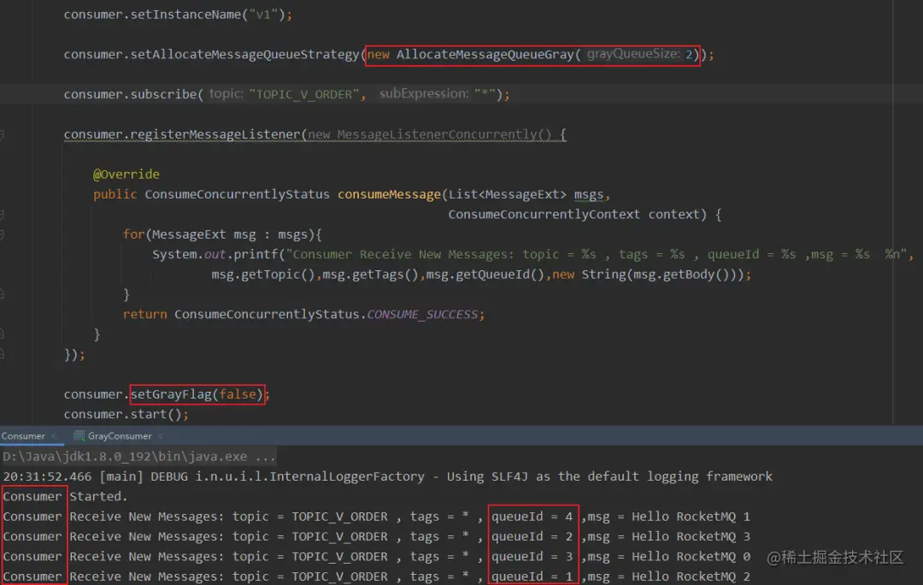Collapse the registerMessageListener block via gutter fold marker
923x585 pixels.
click(2, 135)
